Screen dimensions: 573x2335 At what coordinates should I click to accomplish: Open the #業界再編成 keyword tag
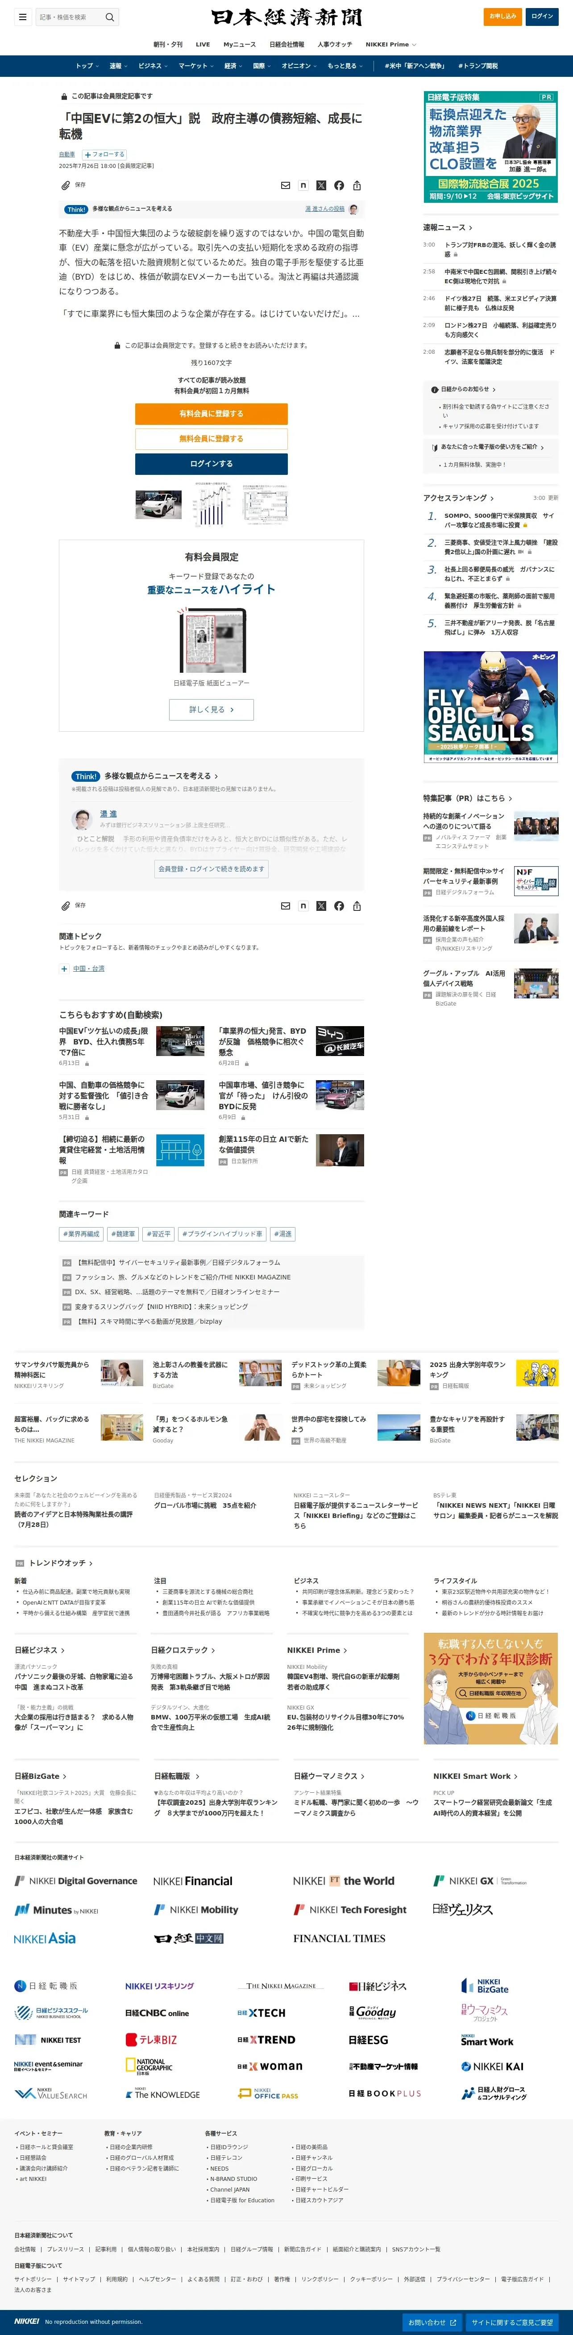[x=82, y=1234]
